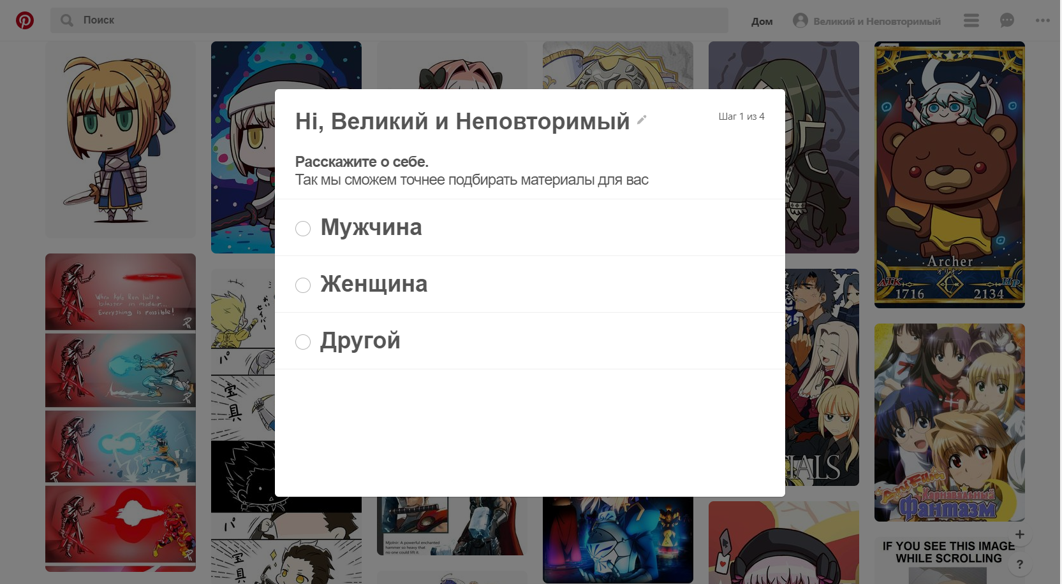Open the Дом home link

click(762, 21)
